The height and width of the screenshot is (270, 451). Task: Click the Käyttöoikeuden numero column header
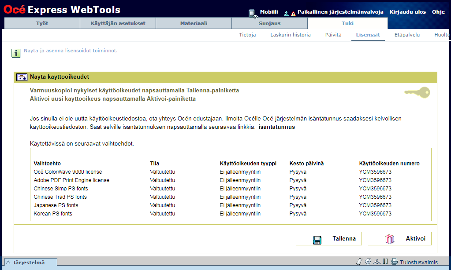389,164
